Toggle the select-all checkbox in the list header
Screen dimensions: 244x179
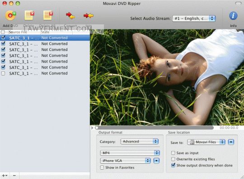tap(3, 32)
